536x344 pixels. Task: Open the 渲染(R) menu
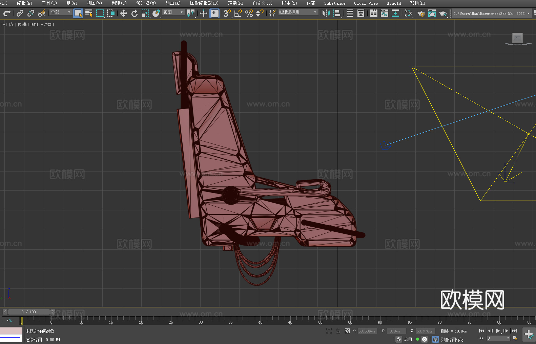click(235, 3)
